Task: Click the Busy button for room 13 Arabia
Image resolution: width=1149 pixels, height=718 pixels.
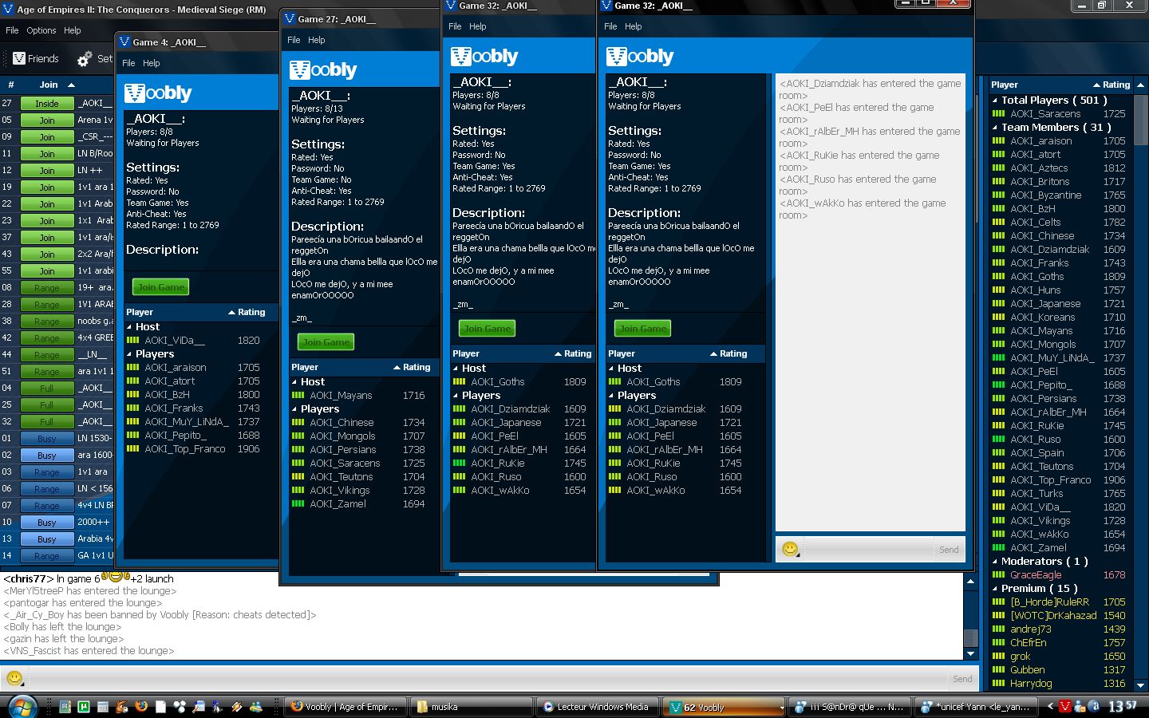Action: pyautogui.click(x=47, y=539)
